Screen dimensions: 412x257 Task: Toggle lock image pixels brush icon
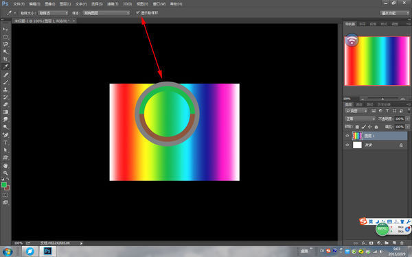[x=364, y=127]
